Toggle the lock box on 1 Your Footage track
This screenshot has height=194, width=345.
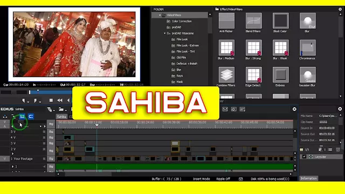[x=44, y=159]
